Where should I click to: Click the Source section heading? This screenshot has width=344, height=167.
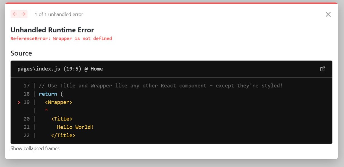[x=21, y=53]
